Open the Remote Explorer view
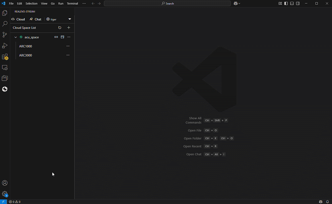The width and height of the screenshot is (332, 204). click(5, 67)
